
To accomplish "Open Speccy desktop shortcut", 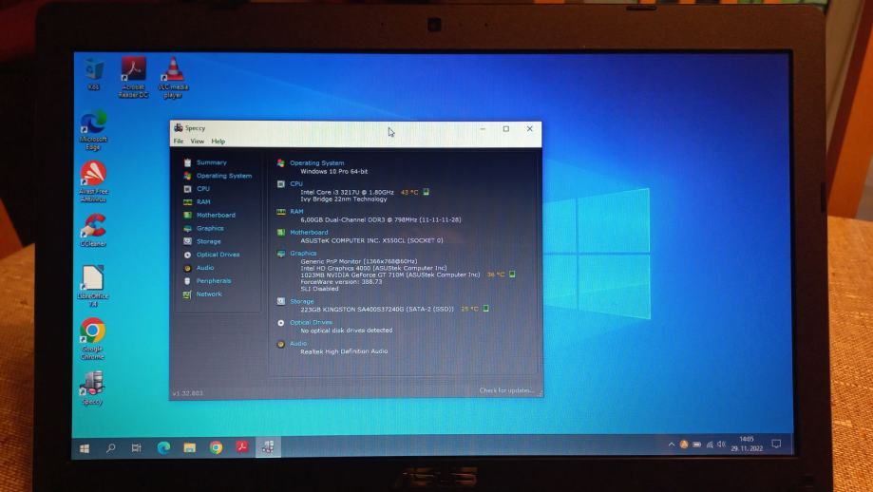I will point(92,388).
